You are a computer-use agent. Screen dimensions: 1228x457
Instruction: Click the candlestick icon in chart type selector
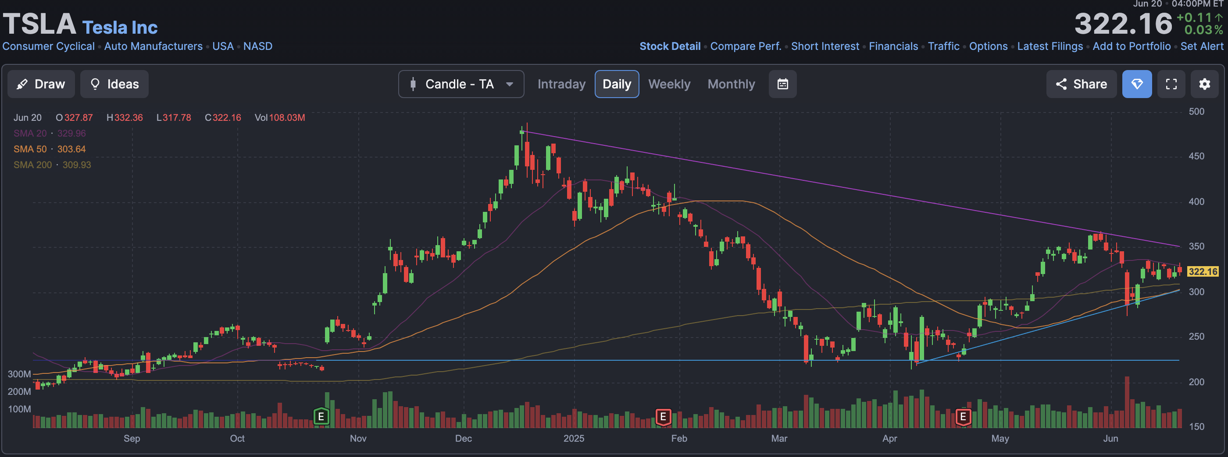point(413,84)
